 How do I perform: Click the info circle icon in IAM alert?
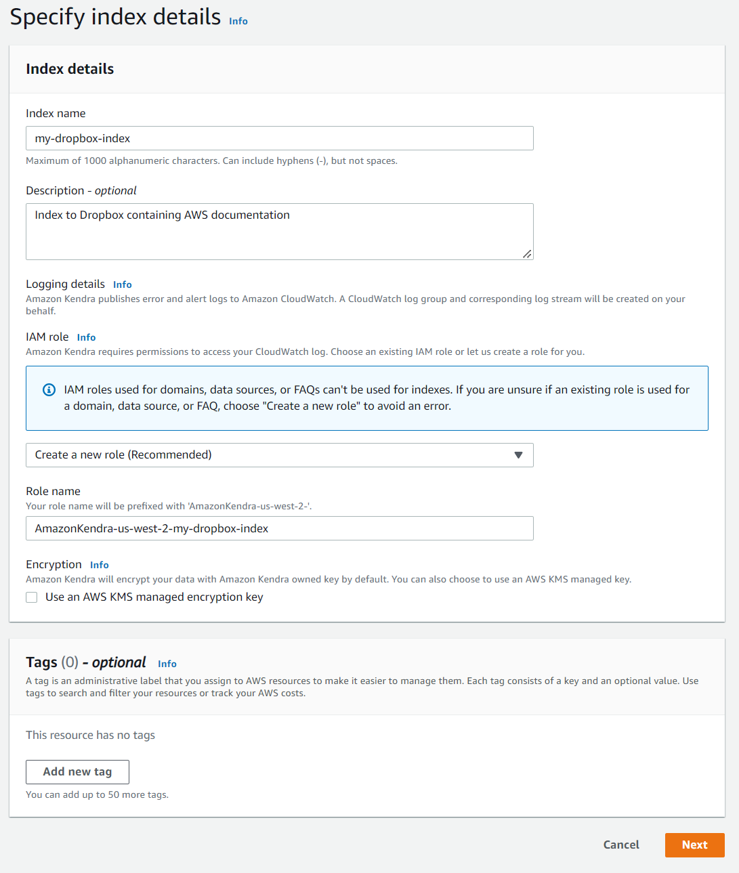(49, 389)
